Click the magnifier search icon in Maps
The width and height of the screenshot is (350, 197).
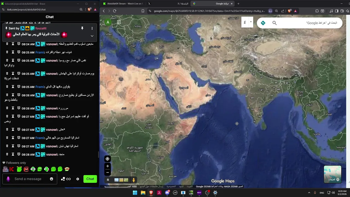click(275, 23)
